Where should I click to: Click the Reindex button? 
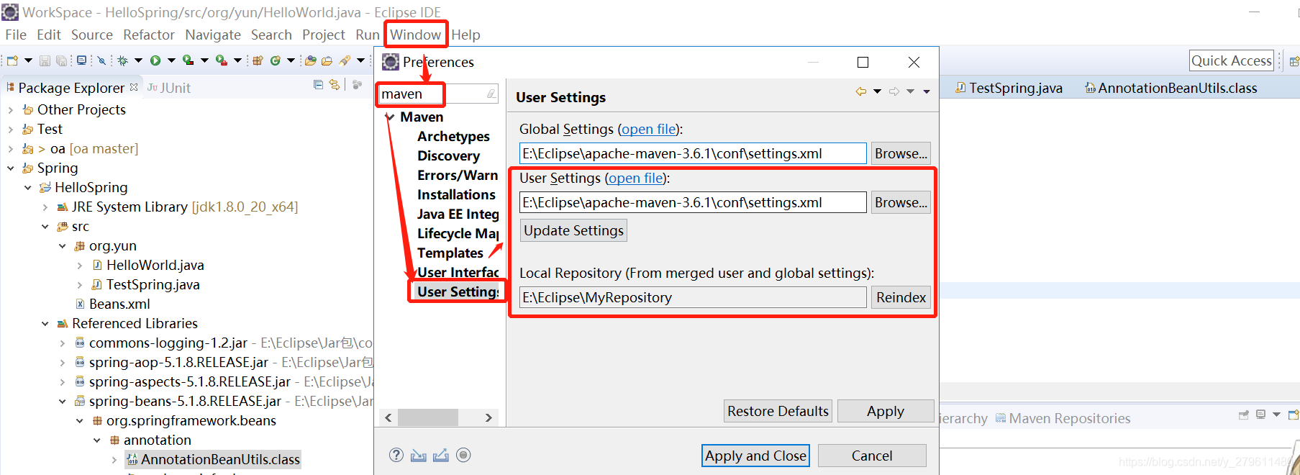coord(901,297)
